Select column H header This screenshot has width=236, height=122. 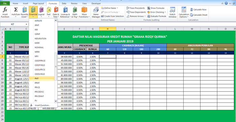pos(108,29)
